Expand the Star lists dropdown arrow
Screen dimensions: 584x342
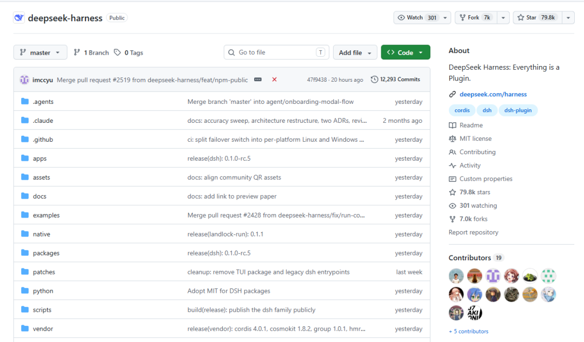568,17
